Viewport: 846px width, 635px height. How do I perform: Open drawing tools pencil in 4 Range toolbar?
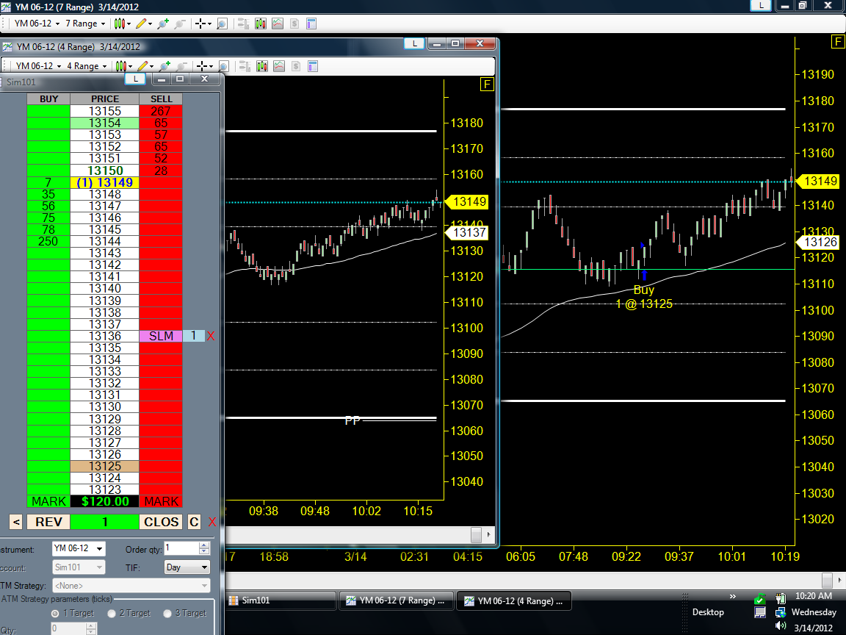[145, 66]
